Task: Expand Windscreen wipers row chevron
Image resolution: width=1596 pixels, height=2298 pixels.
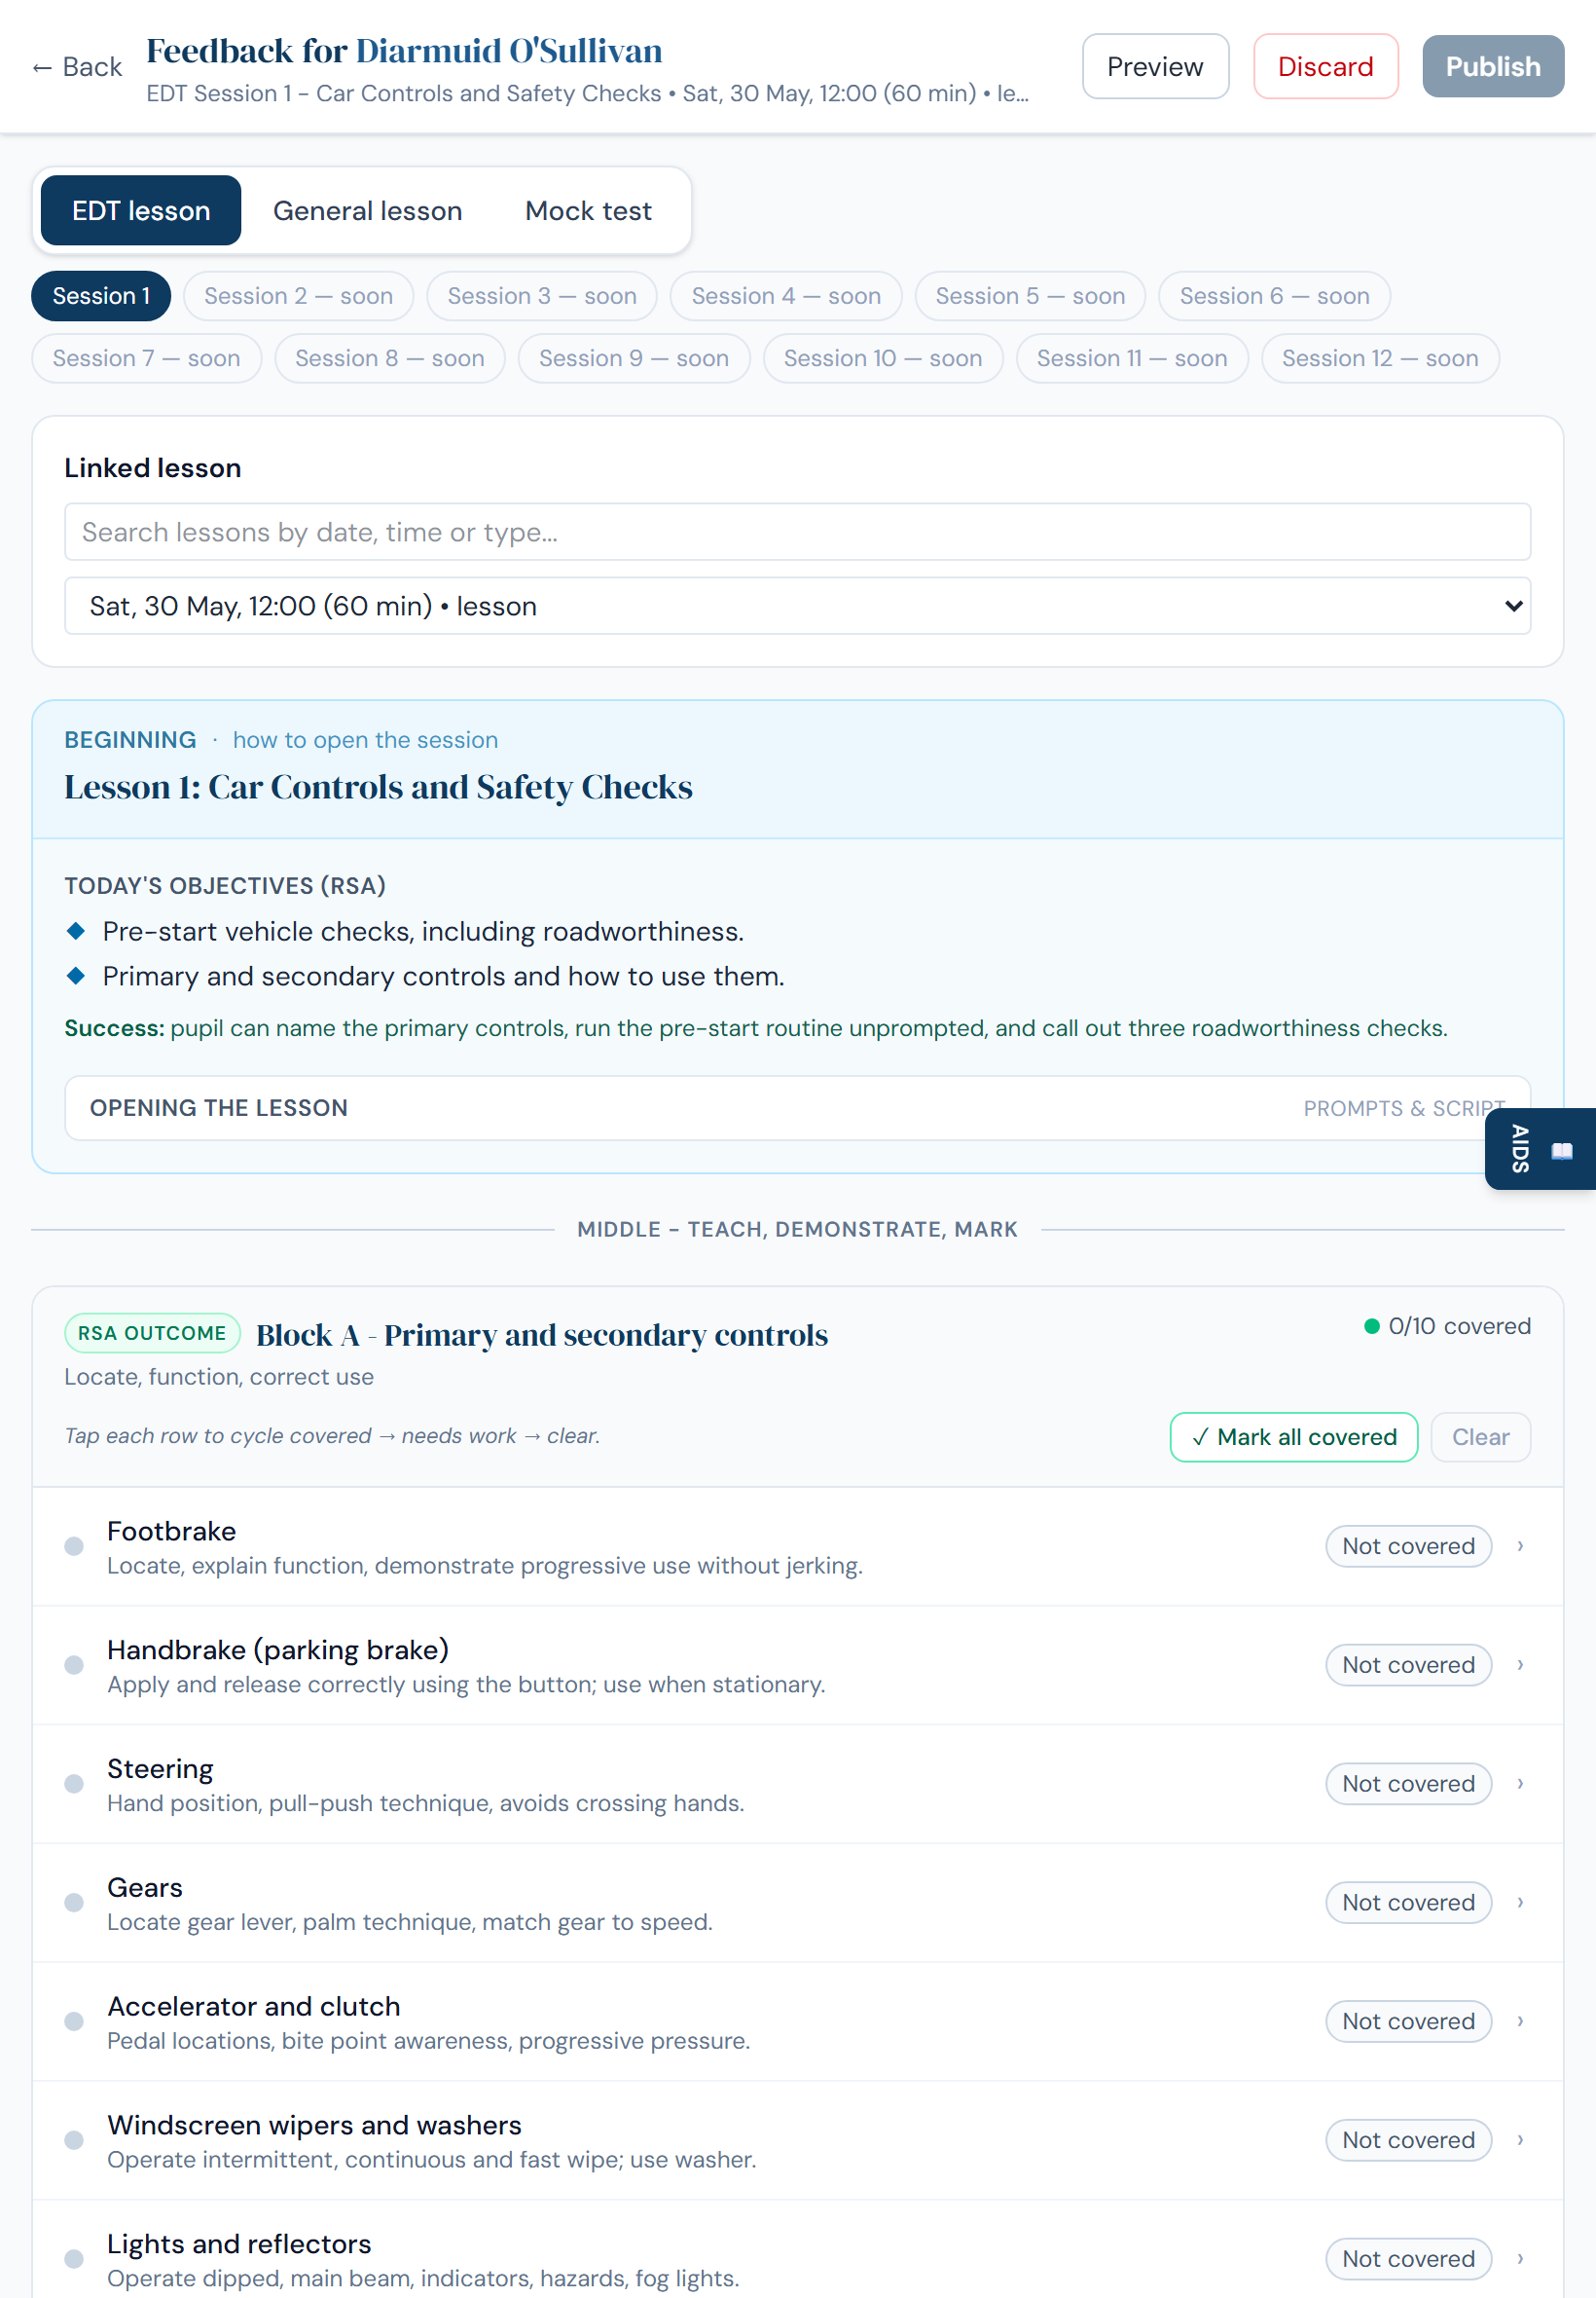Action: click(x=1520, y=2141)
